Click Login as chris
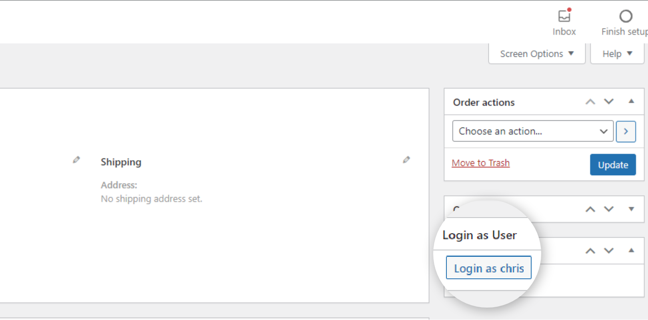This screenshot has height=320, width=648. [488, 268]
